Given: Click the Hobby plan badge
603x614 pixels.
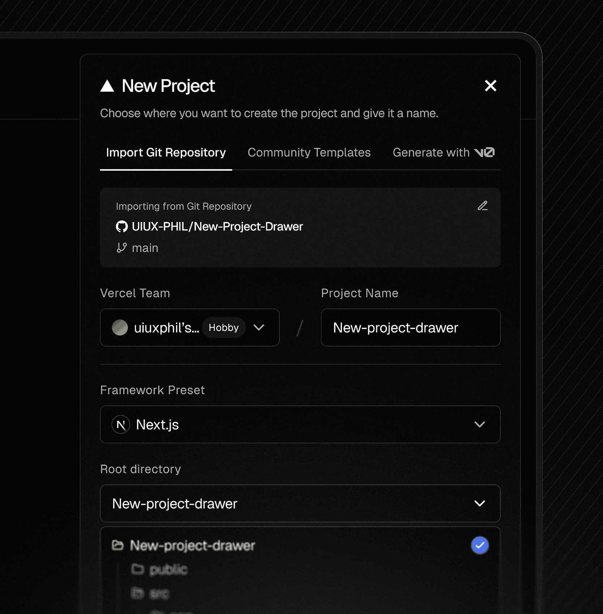Looking at the screenshot, I should (x=224, y=328).
